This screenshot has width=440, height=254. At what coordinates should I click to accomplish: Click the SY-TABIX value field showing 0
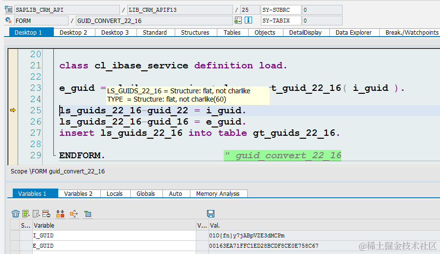coord(322,21)
